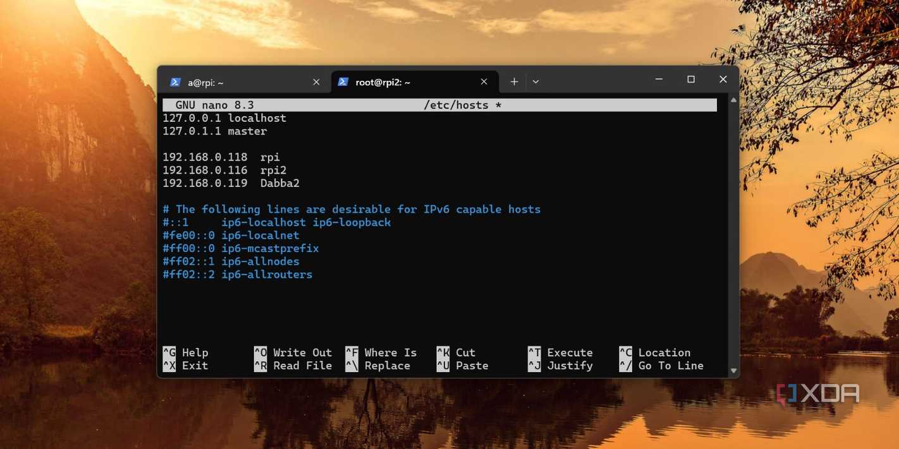Viewport: 899px width, 449px height.
Task: Click the ^K Cut shortcut
Action: 456,352
